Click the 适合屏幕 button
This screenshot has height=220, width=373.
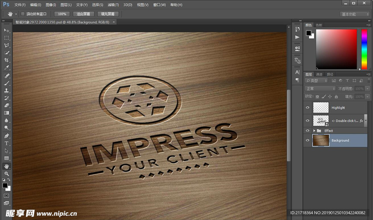click(83, 14)
